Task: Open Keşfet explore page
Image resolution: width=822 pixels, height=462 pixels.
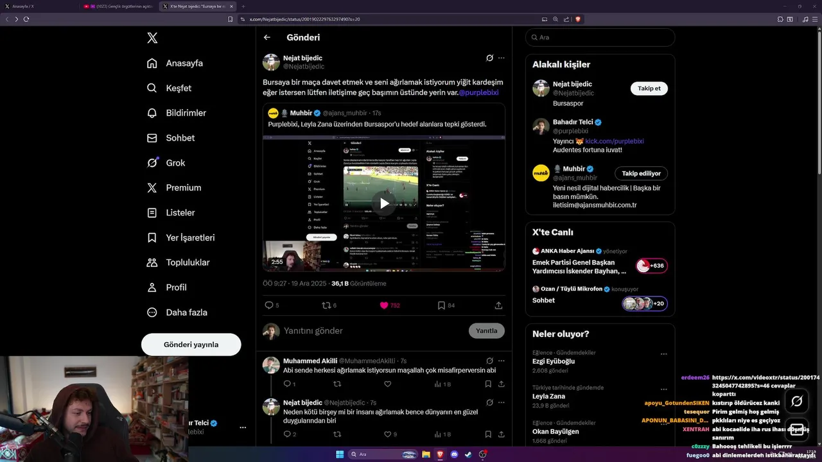Action: pos(169,88)
